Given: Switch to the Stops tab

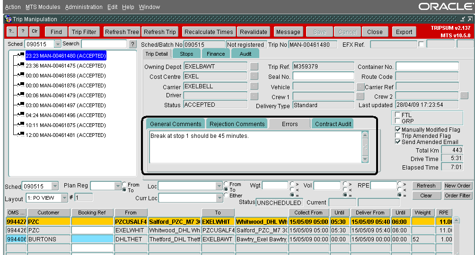Looking at the screenshot, I should [x=186, y=54].
